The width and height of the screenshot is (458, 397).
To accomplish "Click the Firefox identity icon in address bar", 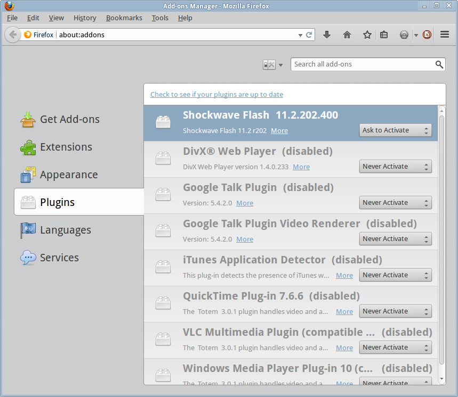I will 28,35.
